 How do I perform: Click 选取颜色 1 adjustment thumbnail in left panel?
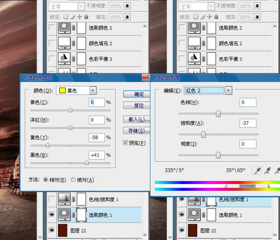[64, 215]
